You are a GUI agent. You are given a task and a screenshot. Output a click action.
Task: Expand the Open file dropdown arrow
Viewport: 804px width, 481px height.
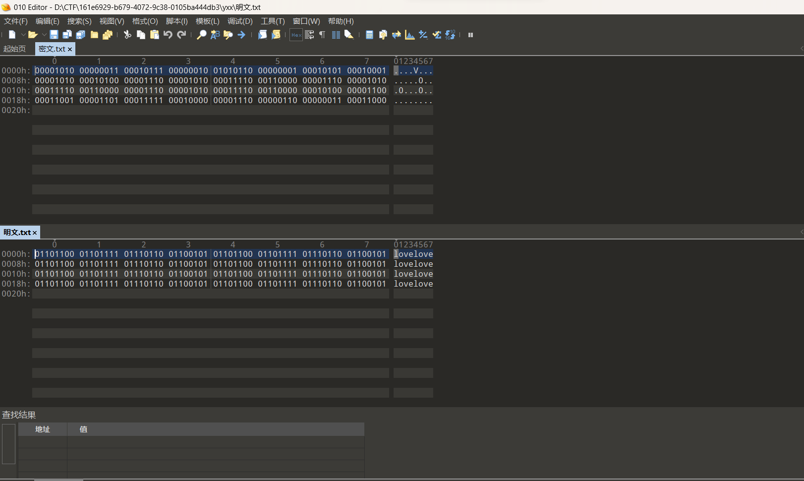coord(44,35)
